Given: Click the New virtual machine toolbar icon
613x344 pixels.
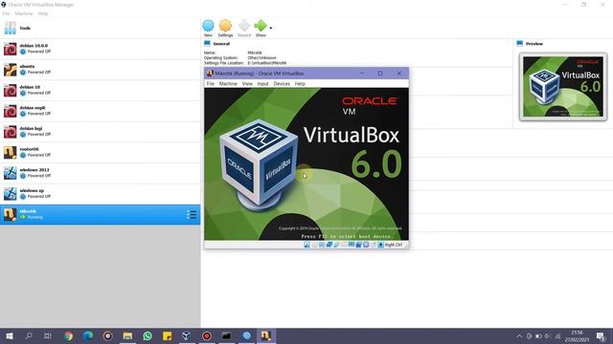Looking at the screenshot, I should pos(208,26).
